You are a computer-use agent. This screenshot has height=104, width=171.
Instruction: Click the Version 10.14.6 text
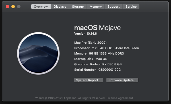click(85, 34)
